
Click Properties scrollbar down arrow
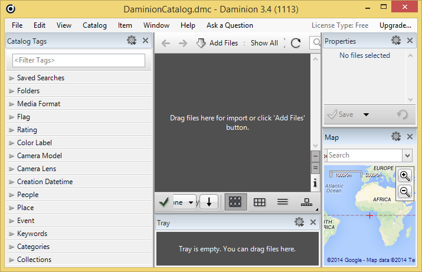(x=410, y=99)
